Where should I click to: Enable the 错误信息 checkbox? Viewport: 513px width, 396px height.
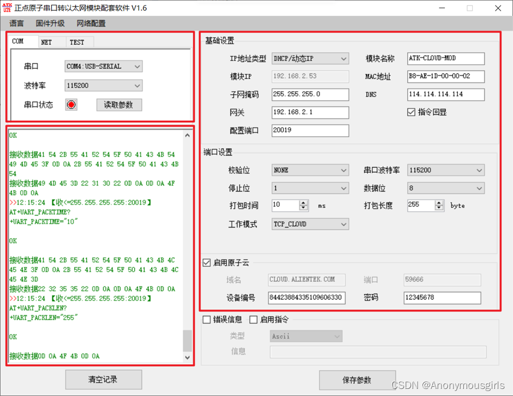tap(206, 320)
